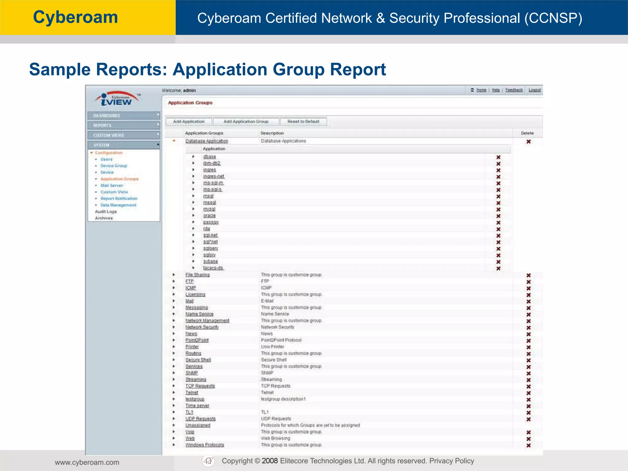Open the ms-sql-m application link

(213, 183)
